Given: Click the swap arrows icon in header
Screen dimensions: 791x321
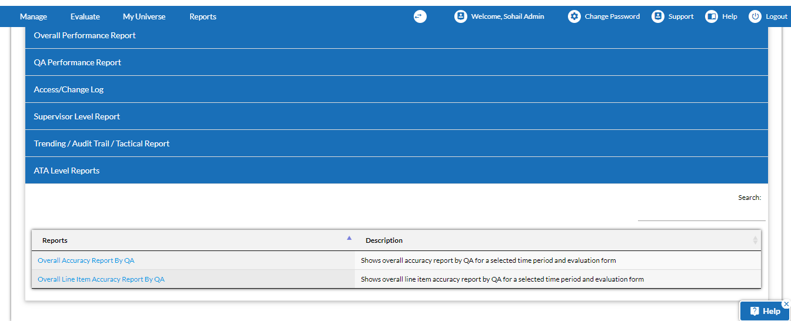Looking at the screenshot, I should (420, 16).
